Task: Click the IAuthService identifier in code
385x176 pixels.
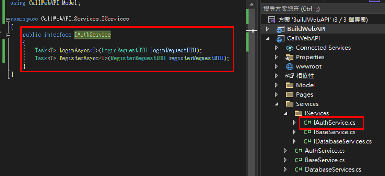Action: click(x=92, y=35)
